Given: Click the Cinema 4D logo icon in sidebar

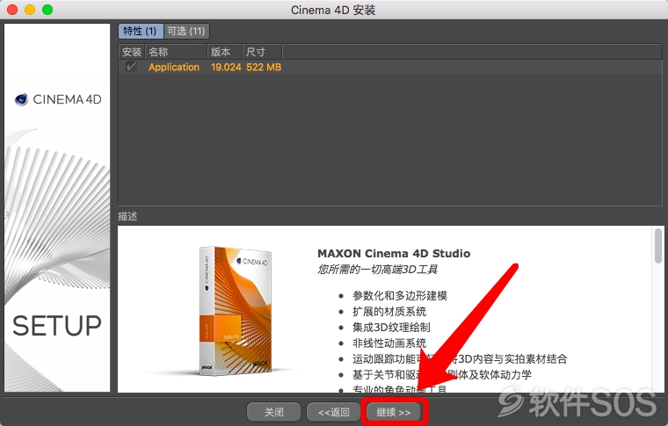Looking at the screenshot, I should (x=21, y=99).
